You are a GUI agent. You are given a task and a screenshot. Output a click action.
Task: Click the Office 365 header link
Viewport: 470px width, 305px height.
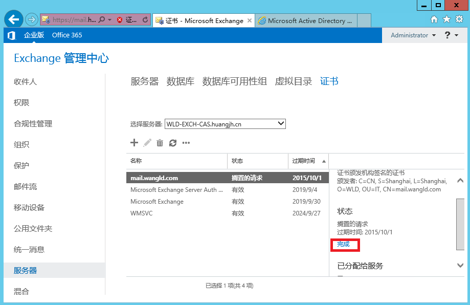click(x=67, y=35)
